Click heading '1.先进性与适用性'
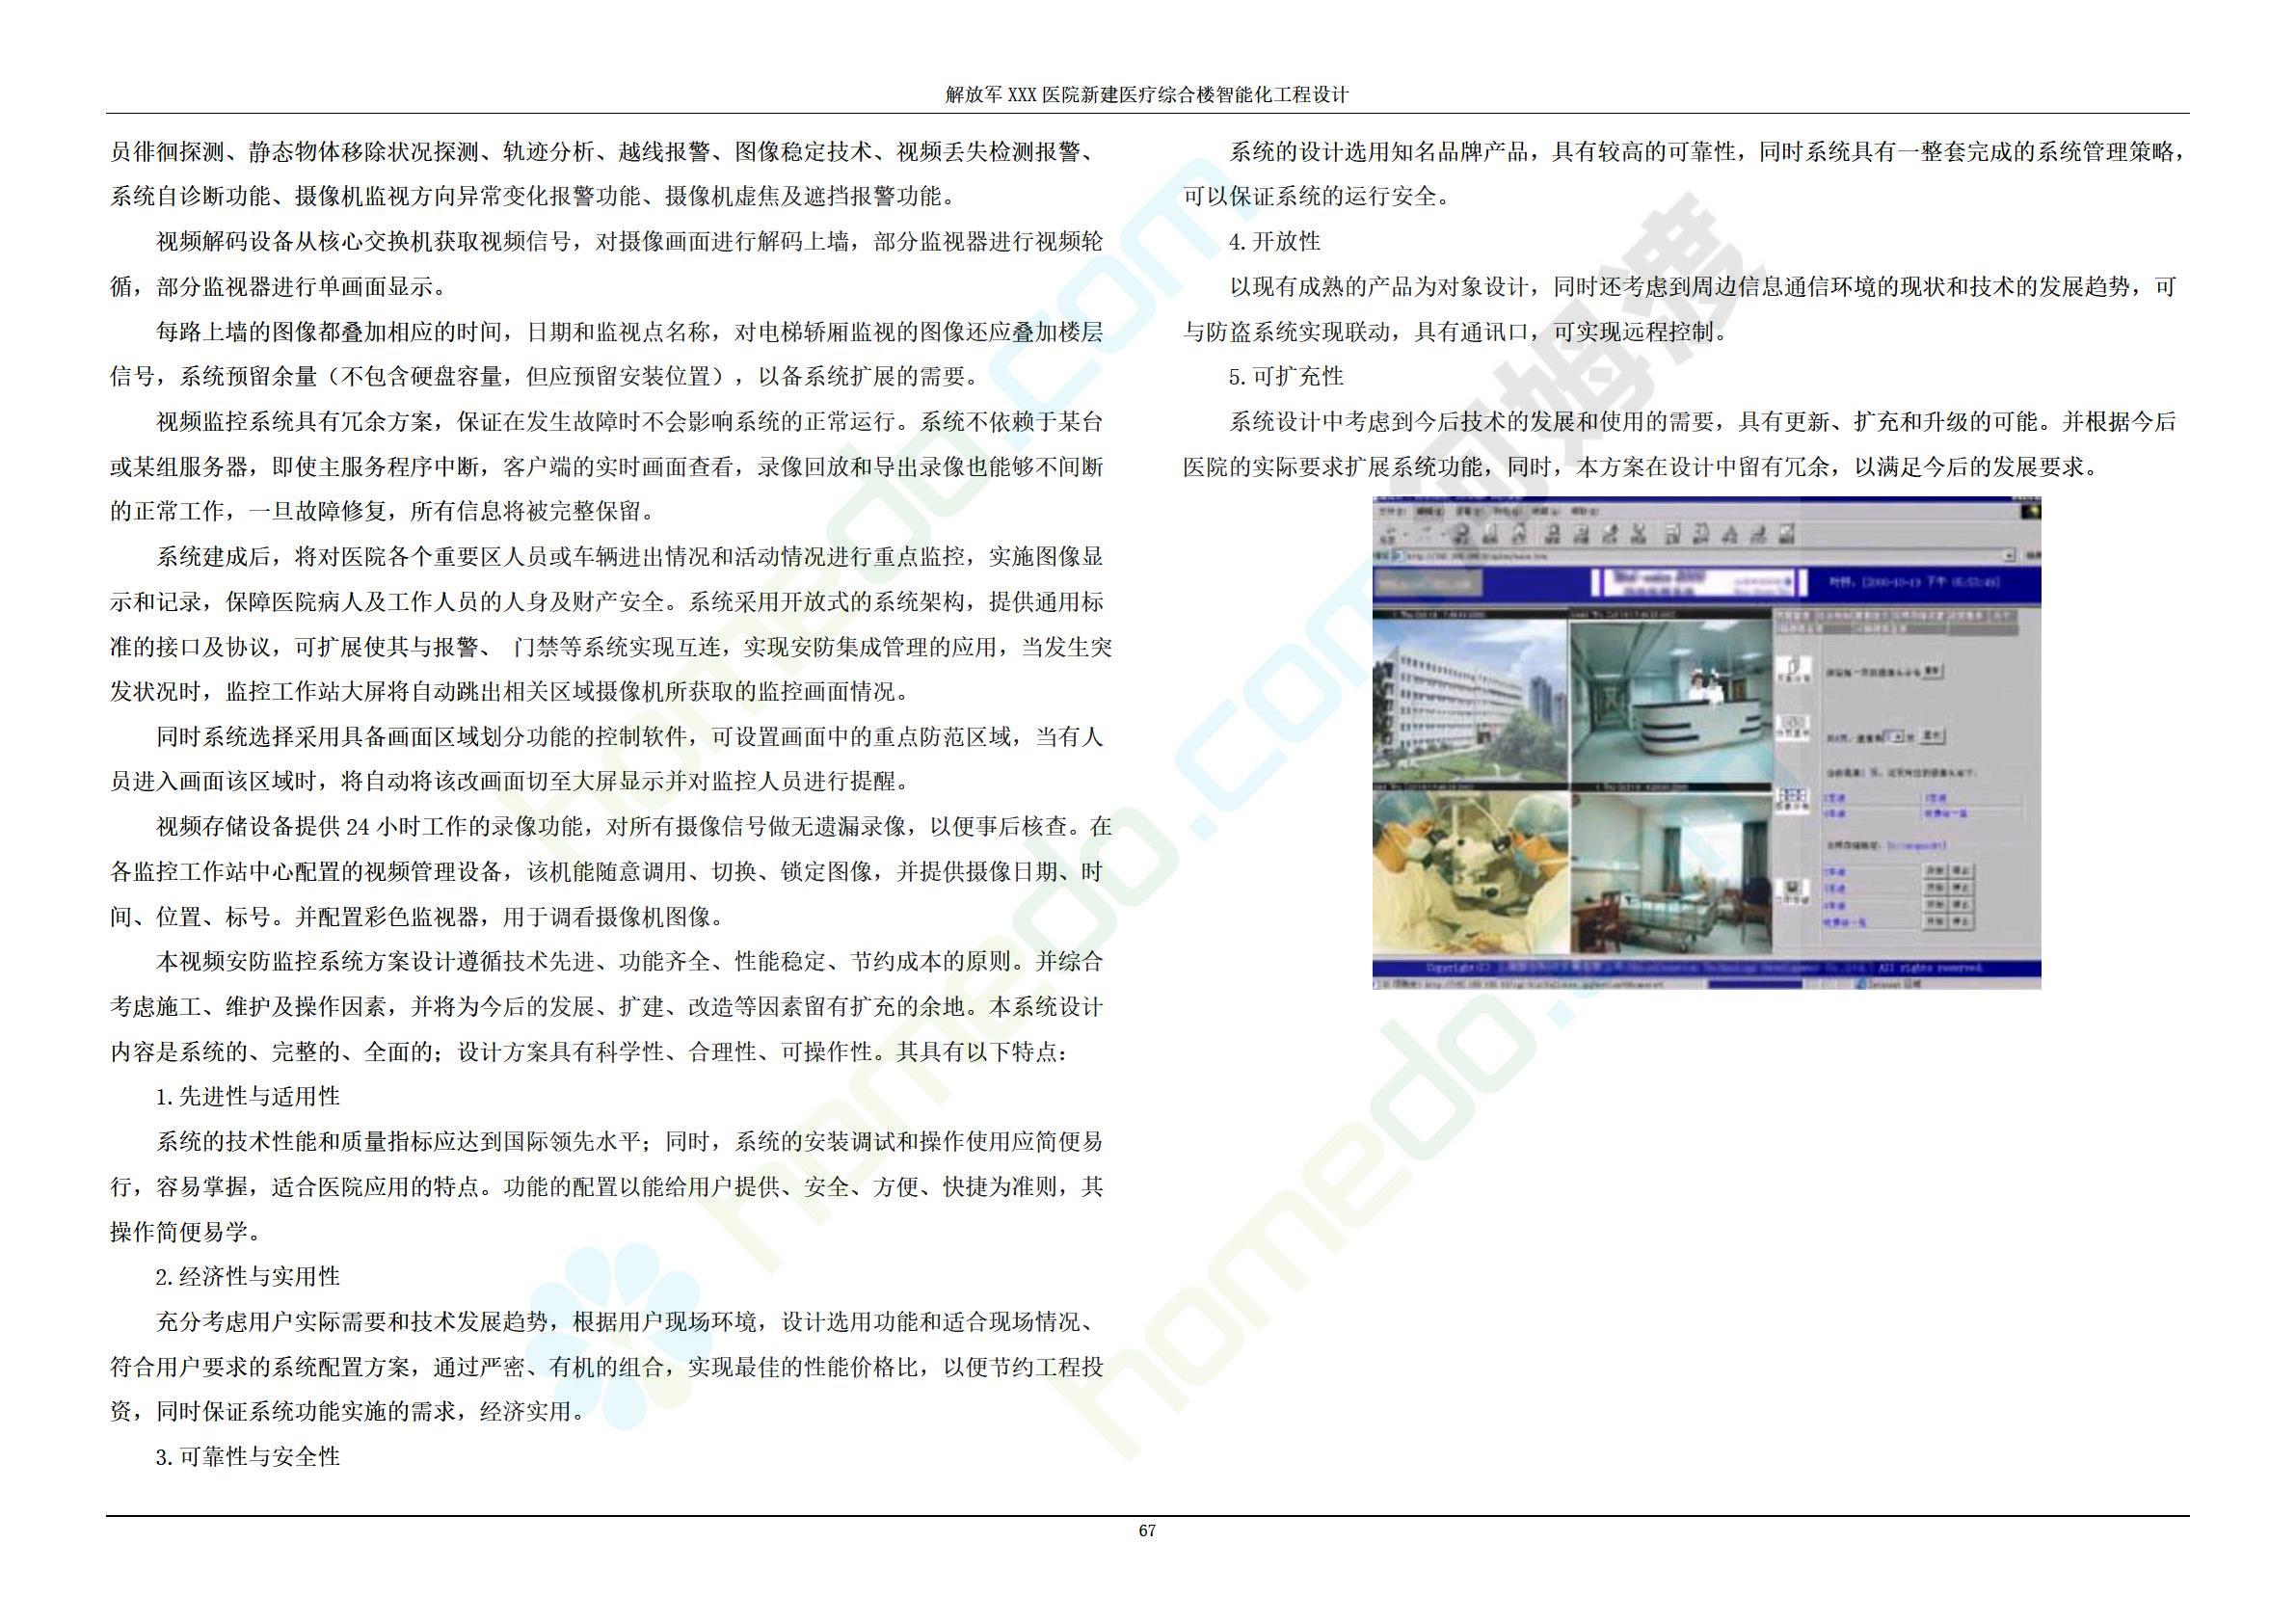This screenshot has width=2296, height=1623. coord(248,1096)
